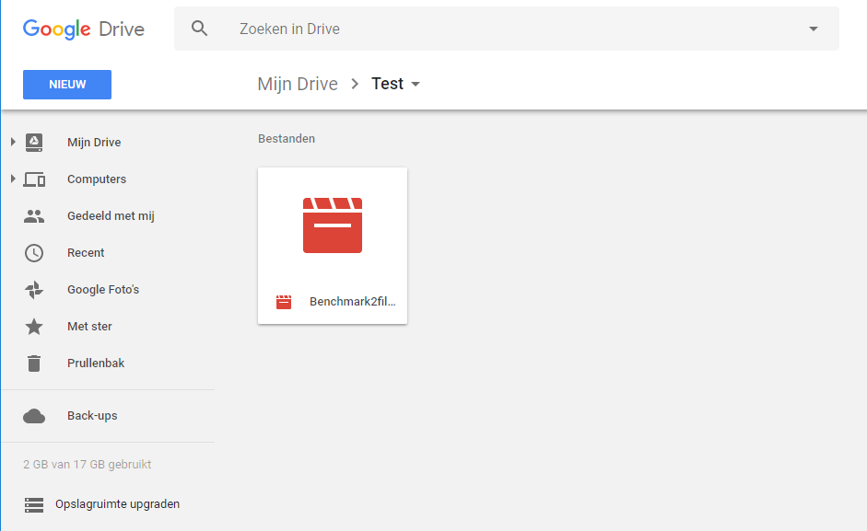Click the Bestanden section heading
The width and height of the screenshot is (867, 531).
click(x=287, y=139)
